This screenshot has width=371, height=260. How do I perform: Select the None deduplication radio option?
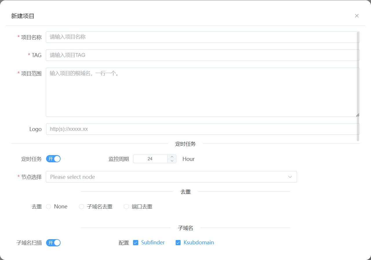click(x=49, y=207)
